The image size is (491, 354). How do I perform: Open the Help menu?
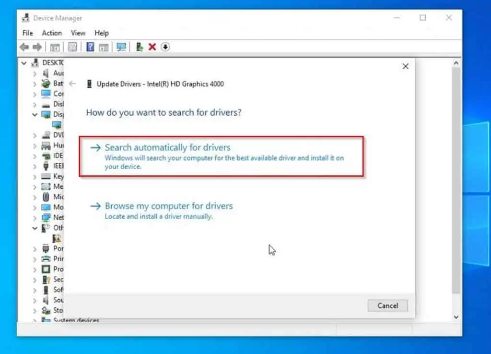(x=102, y=33)
